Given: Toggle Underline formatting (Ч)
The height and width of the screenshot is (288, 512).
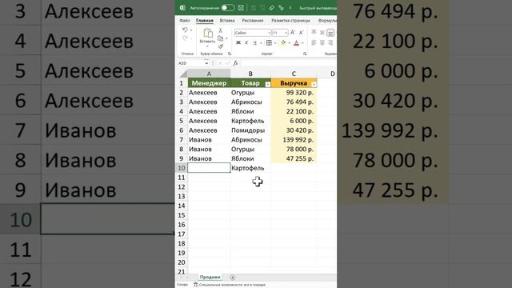Looking at the screenshot, I should coord(254,42).
